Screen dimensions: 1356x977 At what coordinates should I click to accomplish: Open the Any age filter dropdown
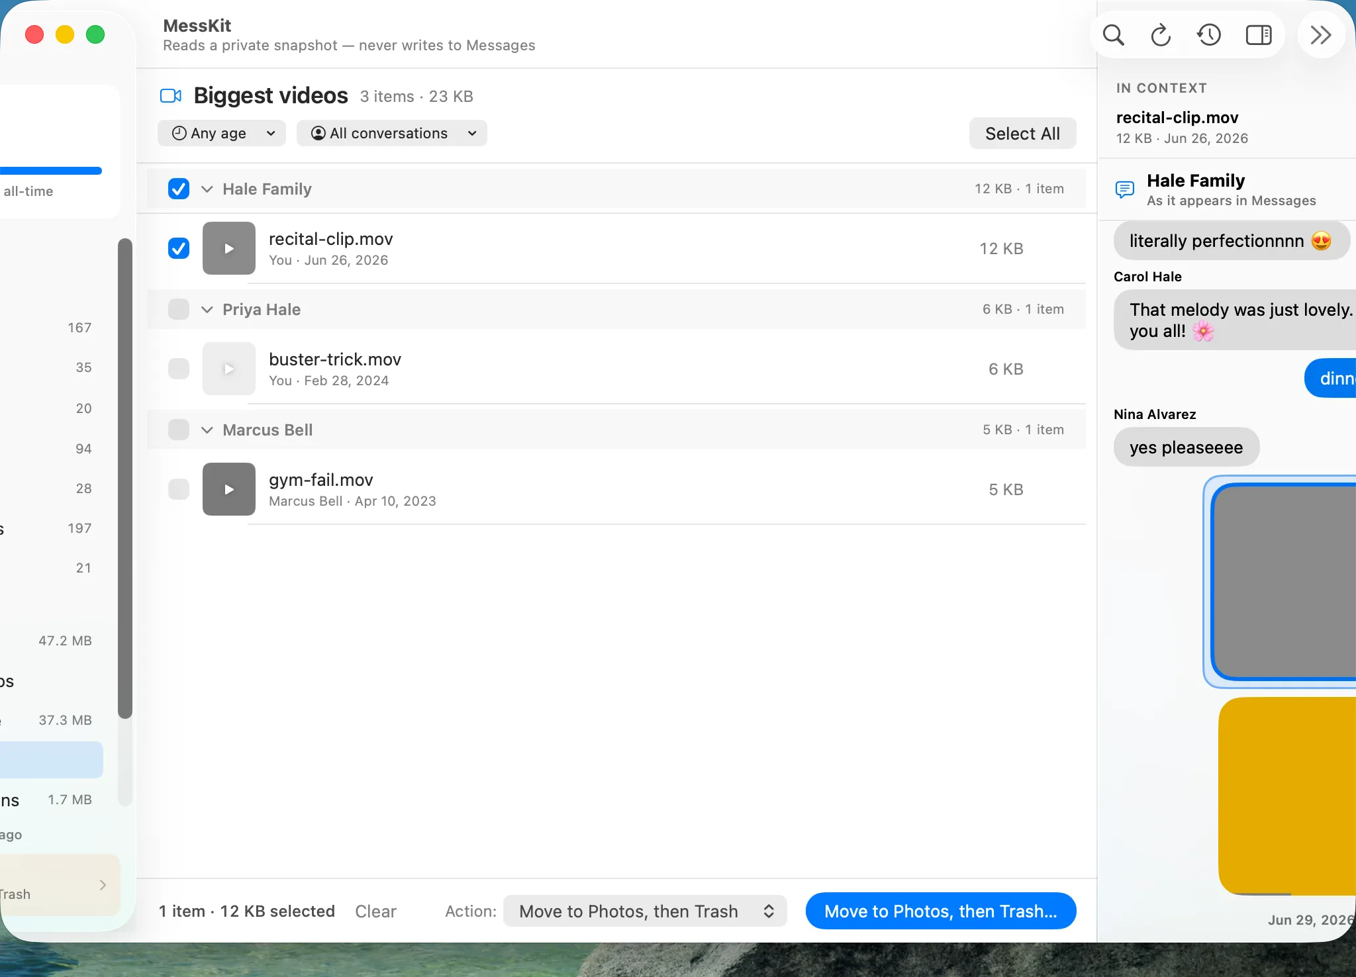click(x=222, y=133)
